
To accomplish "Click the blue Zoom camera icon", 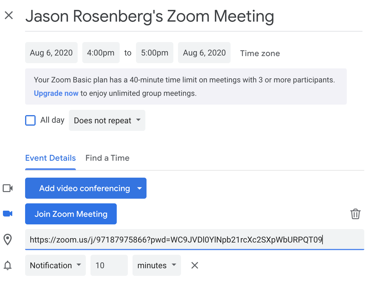I will [8, 214].
